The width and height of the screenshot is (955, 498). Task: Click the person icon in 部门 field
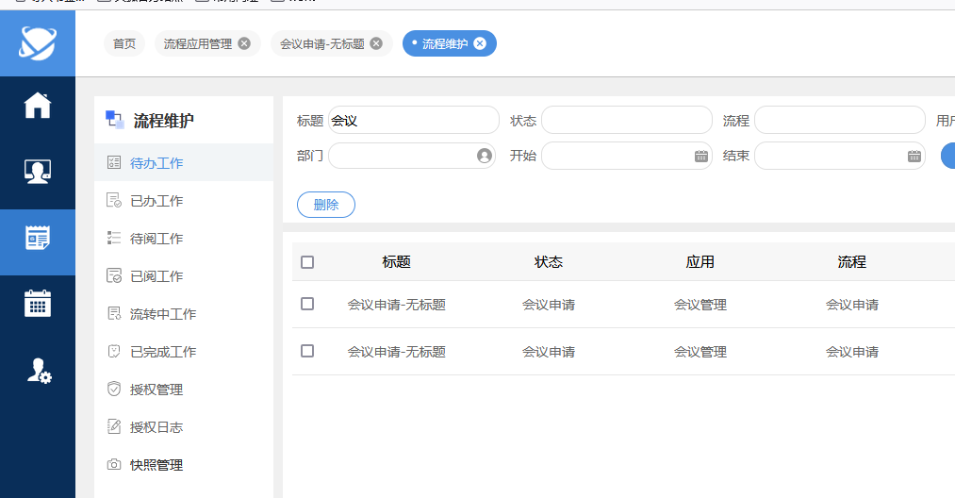[485, 156]
